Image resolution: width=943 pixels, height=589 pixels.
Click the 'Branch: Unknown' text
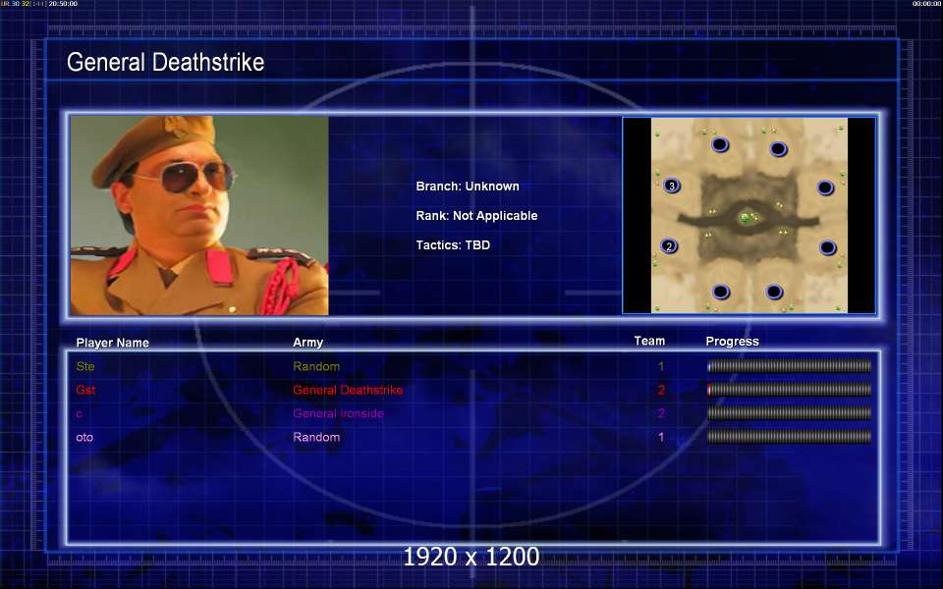(468, 187)
